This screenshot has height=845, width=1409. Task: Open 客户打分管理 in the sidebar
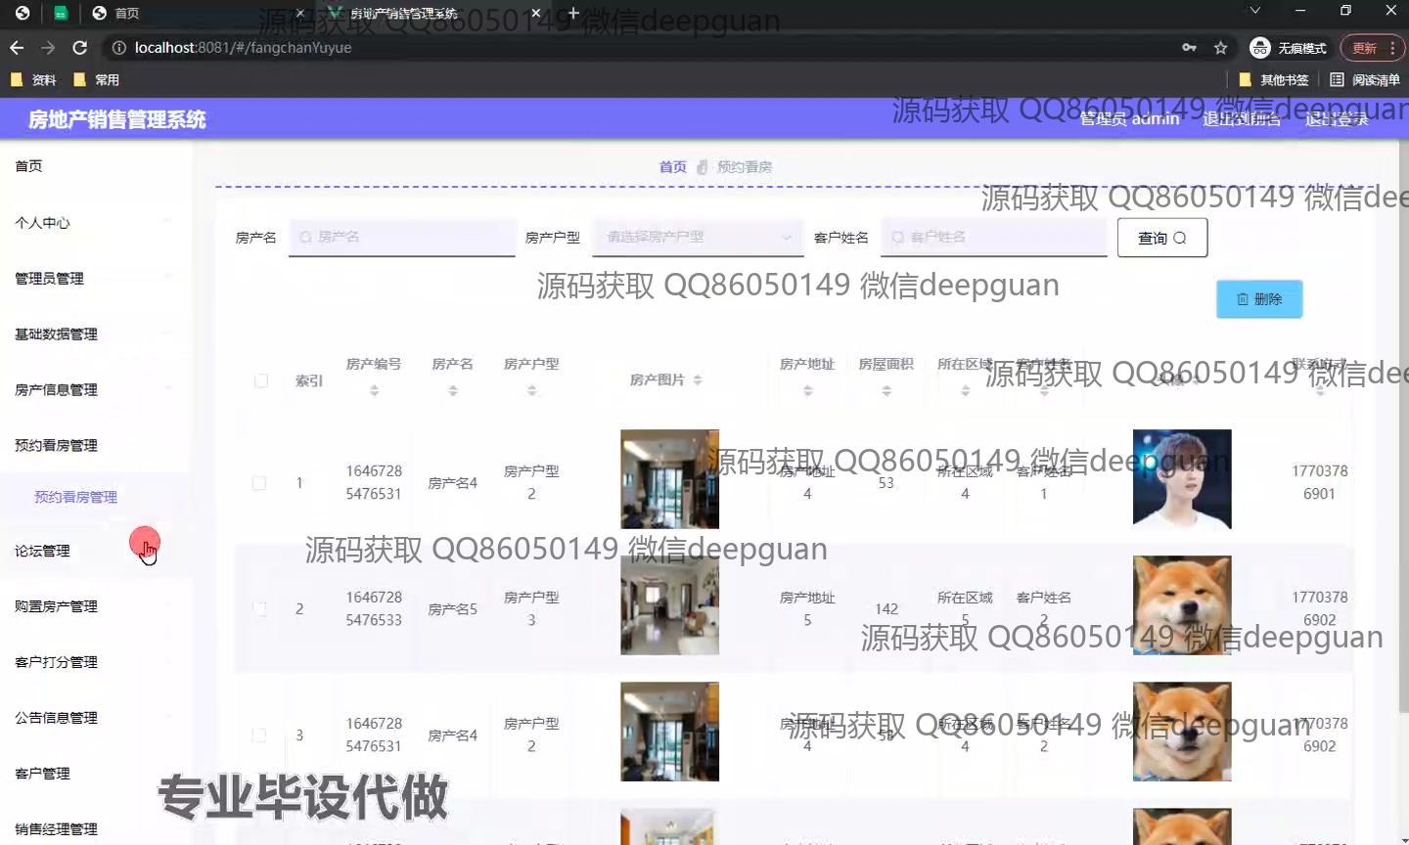[x=95, y=662]
